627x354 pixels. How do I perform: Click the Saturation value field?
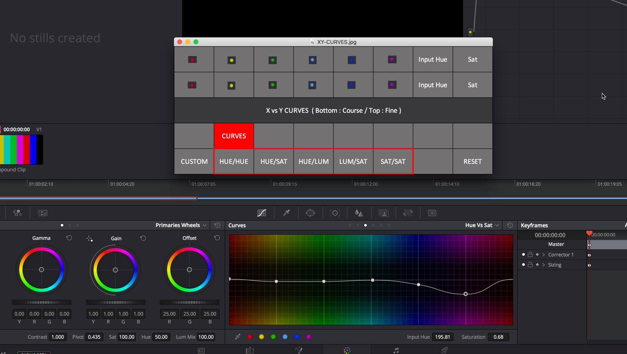coord(499,337)
